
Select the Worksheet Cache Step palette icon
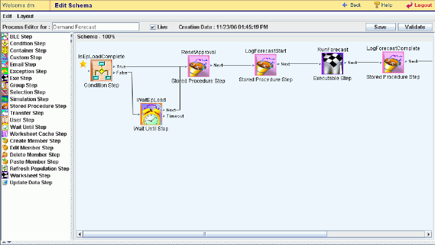click(x=5, y=133)
